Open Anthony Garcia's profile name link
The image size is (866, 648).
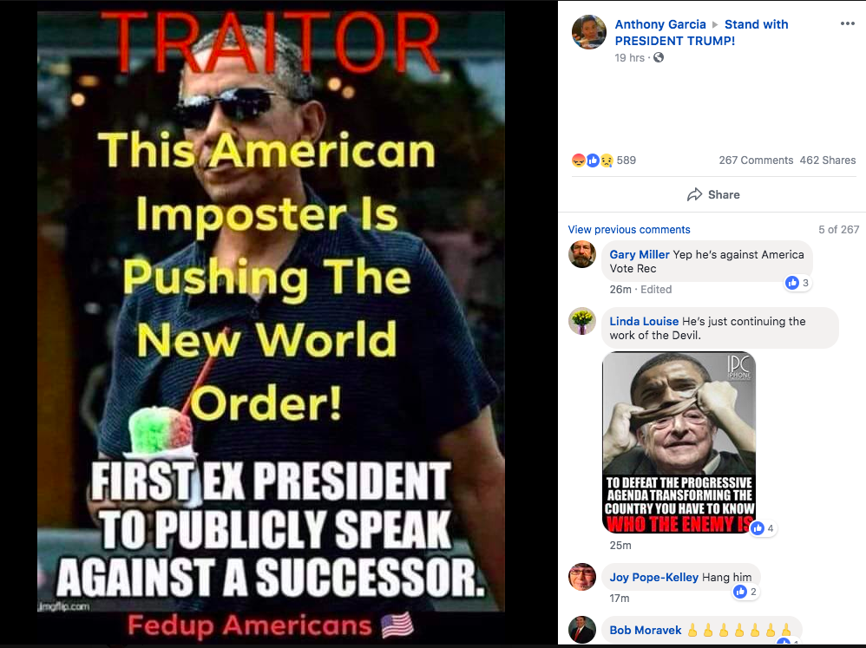point(660,24)
